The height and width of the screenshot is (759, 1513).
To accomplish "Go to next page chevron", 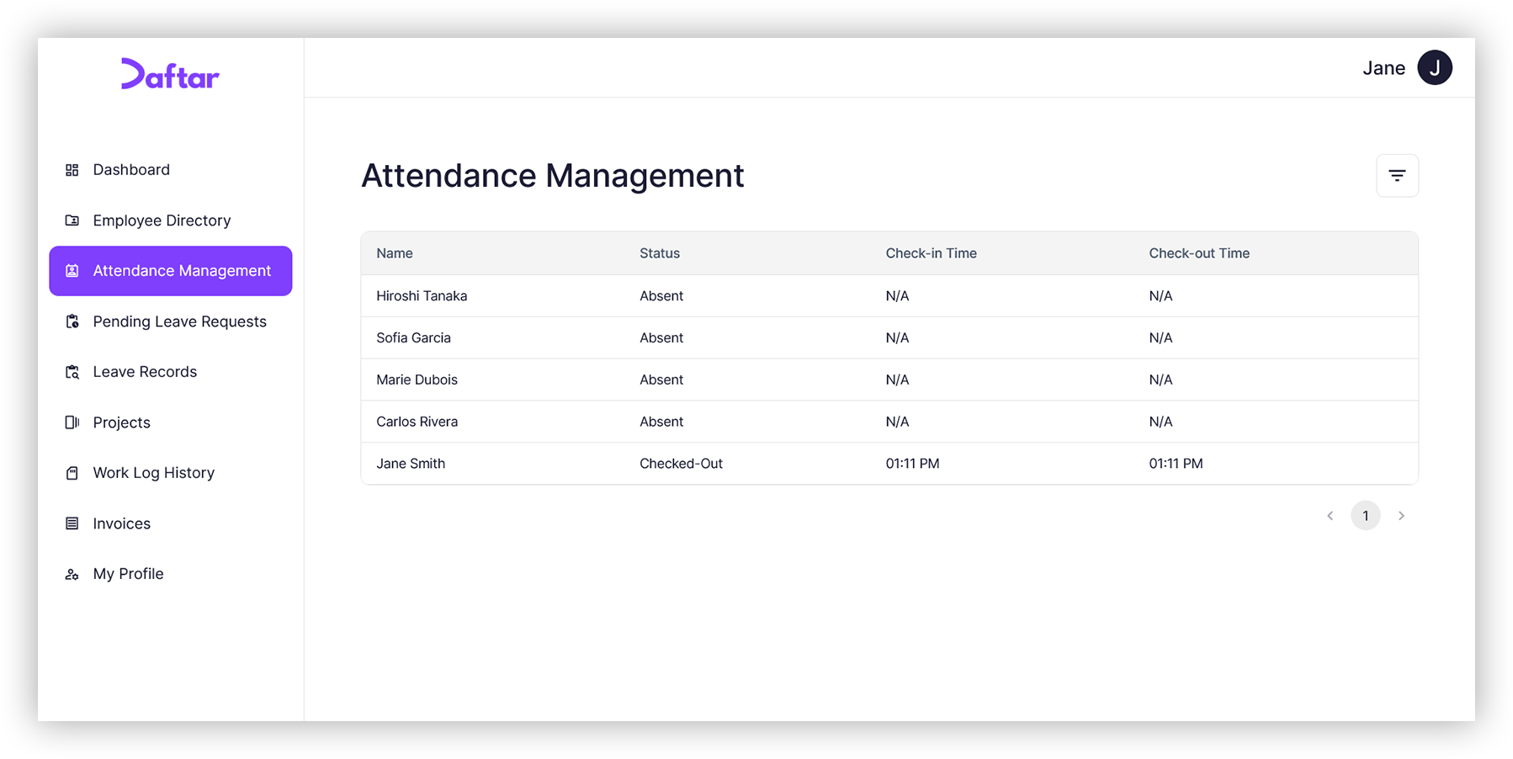I will click(x=1401, y=516).
